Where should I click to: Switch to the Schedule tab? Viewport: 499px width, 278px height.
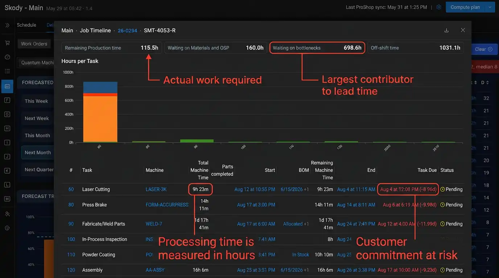[26, 25]
